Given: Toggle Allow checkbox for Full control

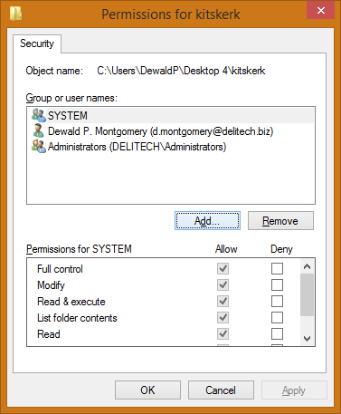Looking at the screenshot, I should (223, 268).
